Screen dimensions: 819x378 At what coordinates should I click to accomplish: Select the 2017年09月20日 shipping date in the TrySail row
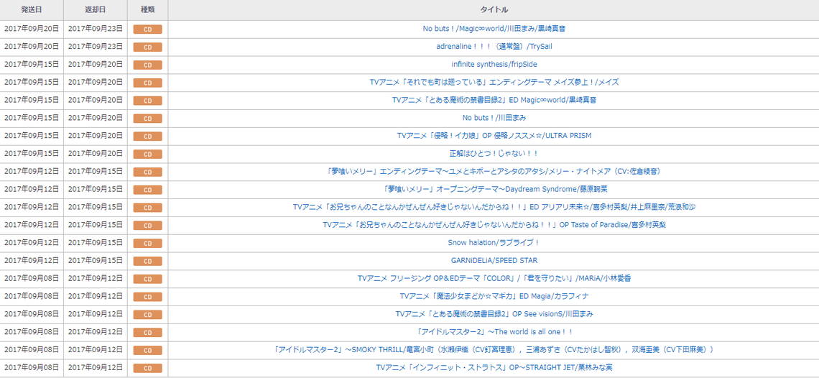[32, 47]
